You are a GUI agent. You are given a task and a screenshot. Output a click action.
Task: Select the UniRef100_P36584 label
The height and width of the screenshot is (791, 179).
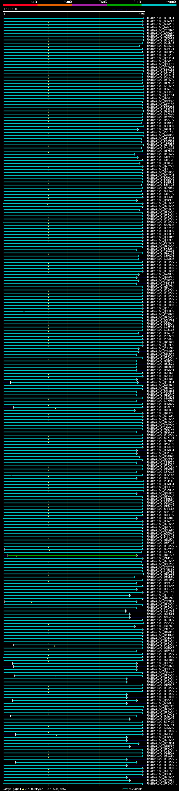click(161, 141)
